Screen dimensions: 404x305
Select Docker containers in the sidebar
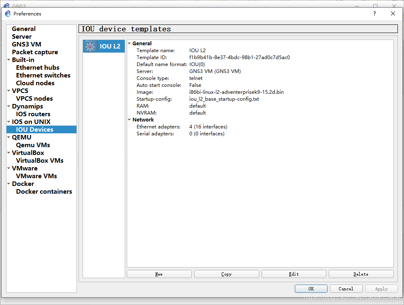[x=44, y=191]
